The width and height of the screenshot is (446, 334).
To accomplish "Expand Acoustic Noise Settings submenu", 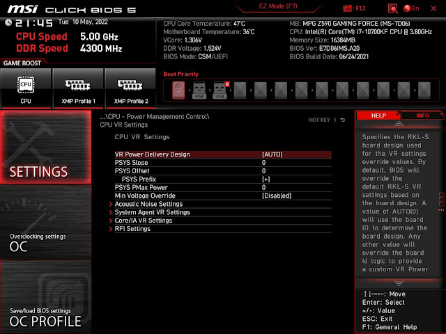I will pyautogui.click(x=220, y=204).
